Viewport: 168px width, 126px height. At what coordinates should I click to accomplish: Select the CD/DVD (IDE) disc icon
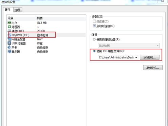(x=10, y=35)
